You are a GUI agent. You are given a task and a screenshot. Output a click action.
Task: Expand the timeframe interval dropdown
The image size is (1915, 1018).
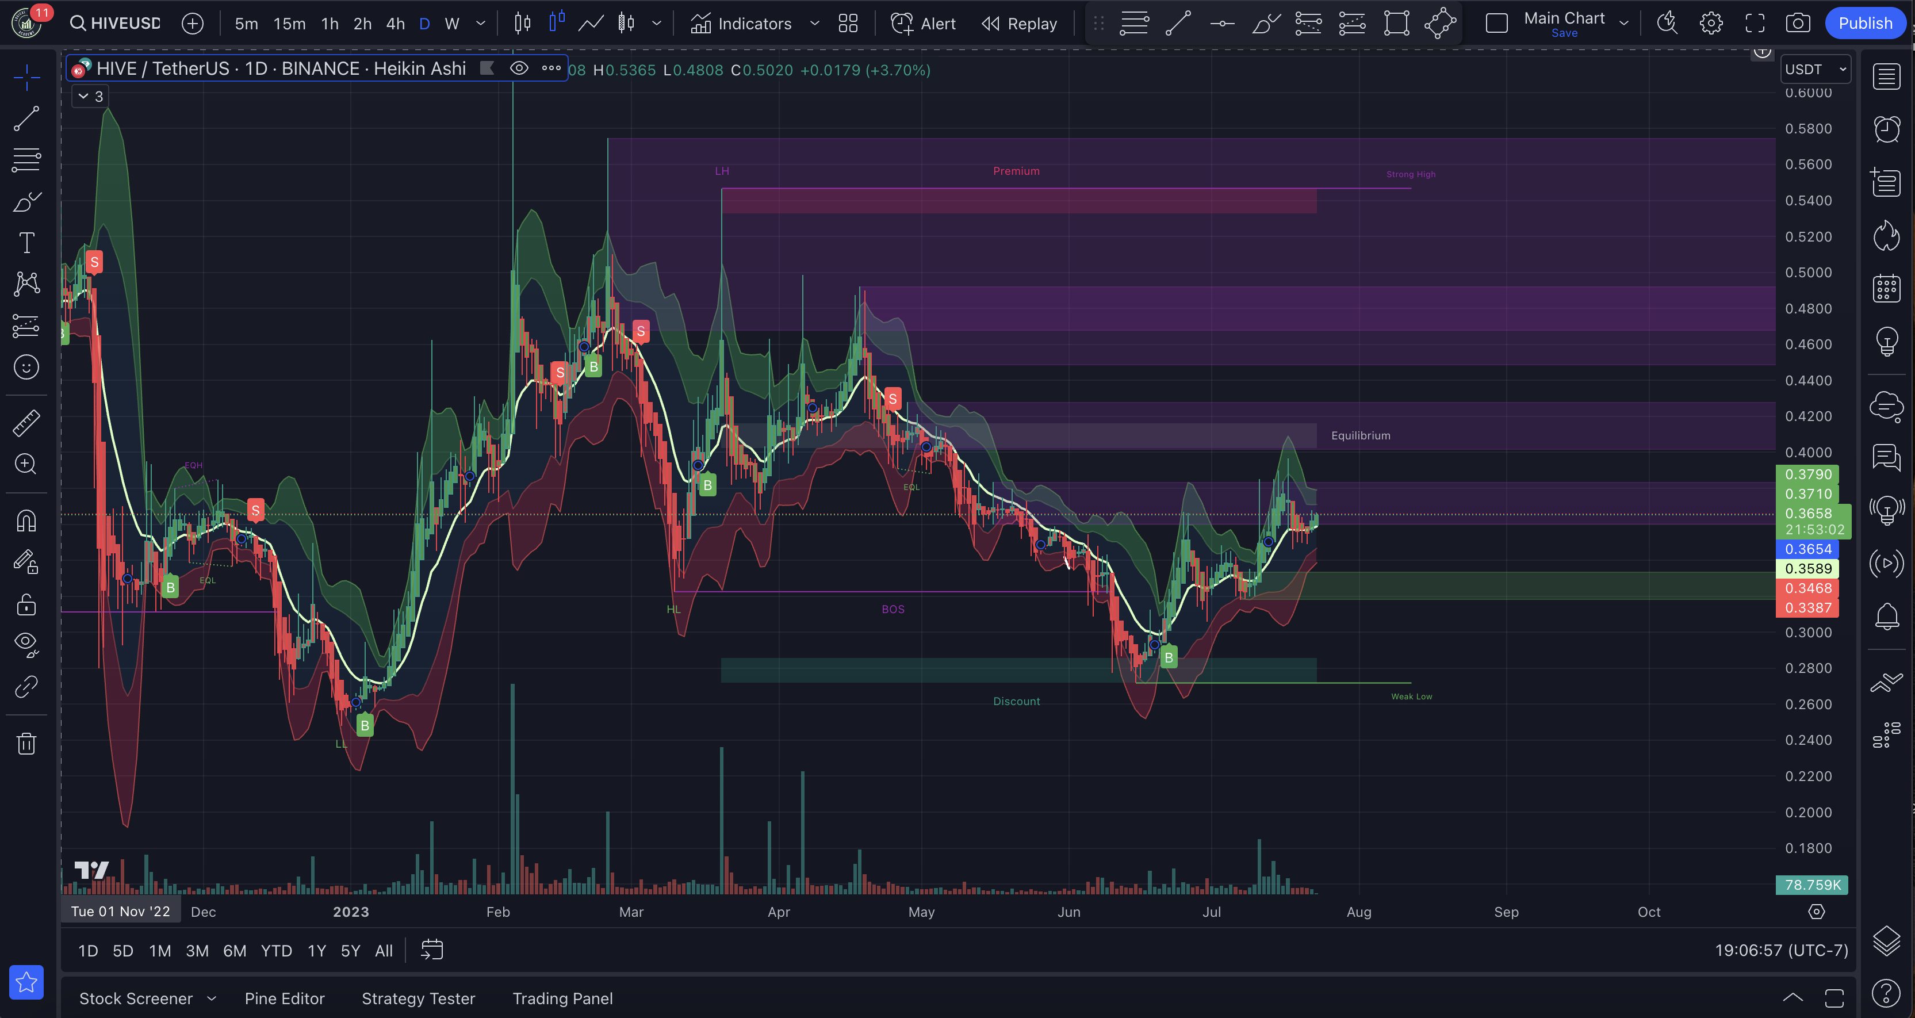tap(481, 24)
